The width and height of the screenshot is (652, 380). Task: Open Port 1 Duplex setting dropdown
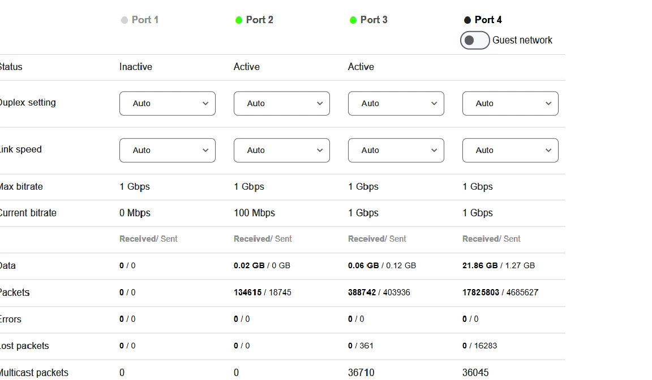[168, 104]
